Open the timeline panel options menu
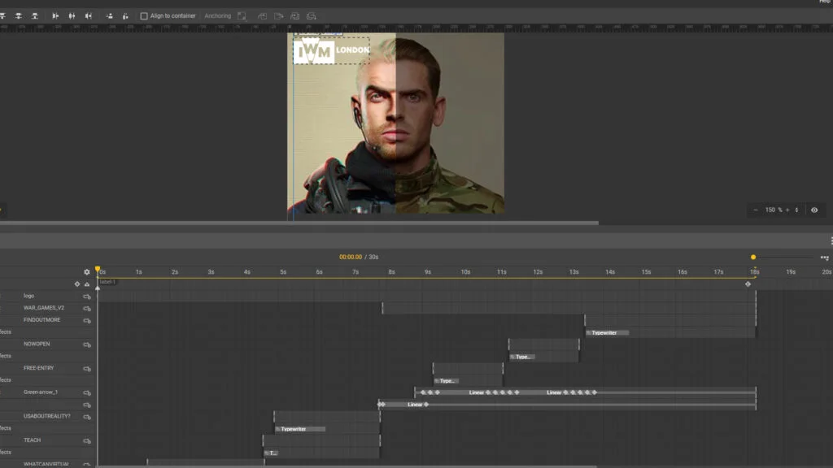This screenshot has height=468, width=833. [x=831, y=240]
